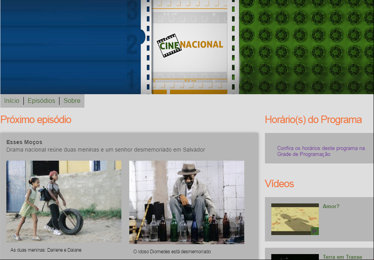Open the Esses Moços episode title
374x260 pixels.
point(24,142)
